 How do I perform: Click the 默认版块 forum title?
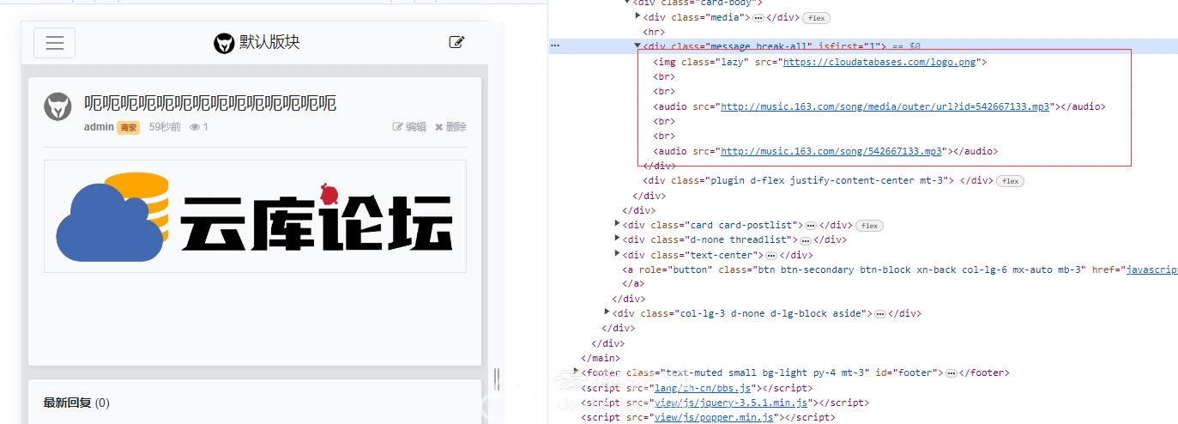pos(269,43)
